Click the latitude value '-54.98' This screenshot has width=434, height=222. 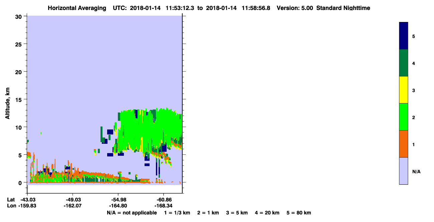point(118,200)
